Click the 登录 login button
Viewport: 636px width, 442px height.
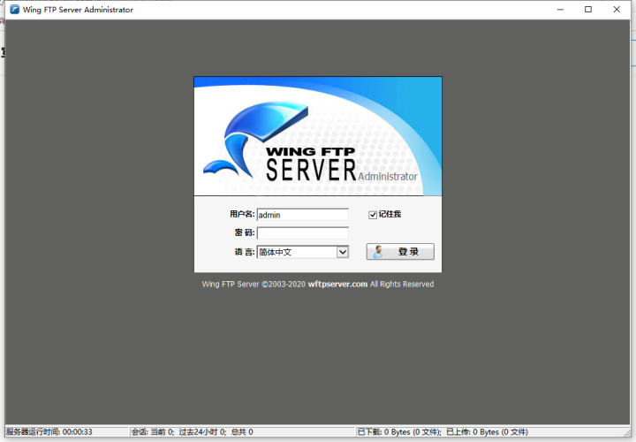point(400,252)
